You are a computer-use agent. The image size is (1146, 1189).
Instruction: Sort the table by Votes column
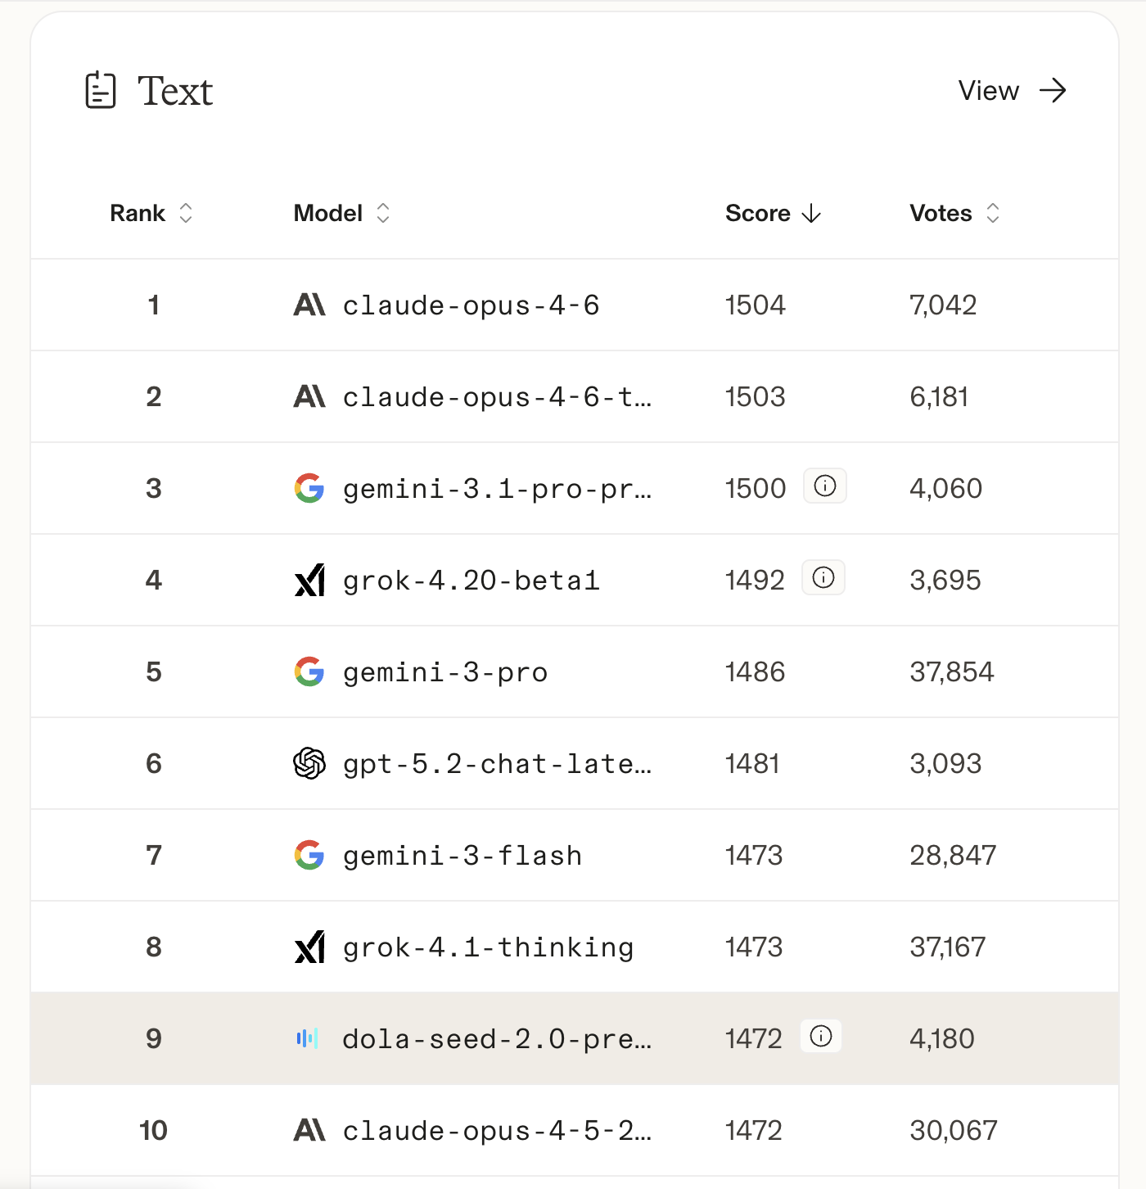pos(992,214)
